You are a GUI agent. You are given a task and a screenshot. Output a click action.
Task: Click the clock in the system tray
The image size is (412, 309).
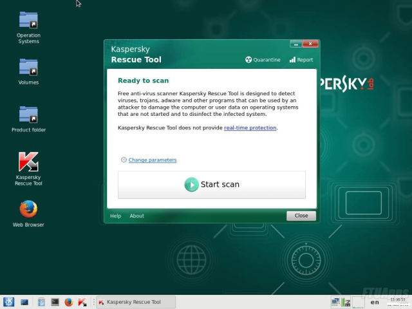[398, 301]
